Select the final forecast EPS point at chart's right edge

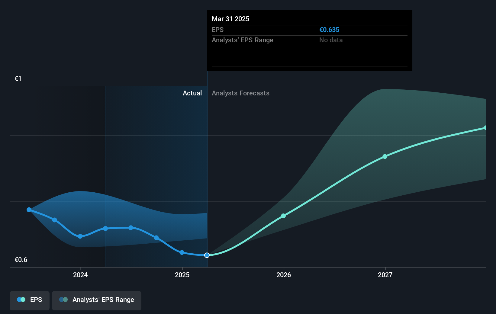pyautogui.click(x=485, y=128)
